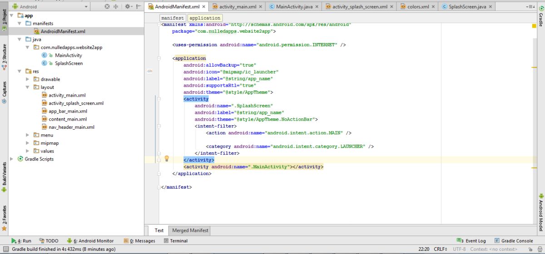The image size is (545, 254).
Task: Expand the drawable folder
Action: click(28, 79)
